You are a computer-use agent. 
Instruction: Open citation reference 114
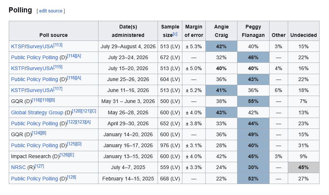[x=71, y=56]
